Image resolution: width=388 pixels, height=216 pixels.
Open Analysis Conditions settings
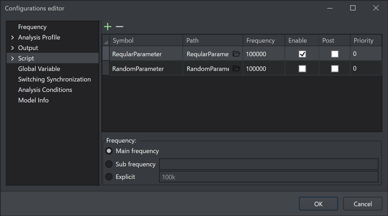[x=45, y=90]
